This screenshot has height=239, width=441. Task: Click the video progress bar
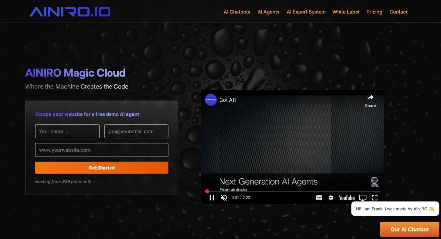[294, 191]
